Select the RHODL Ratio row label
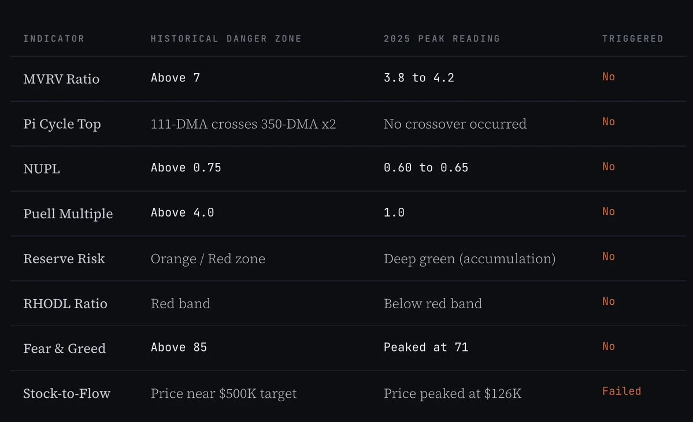 [x=65, y=304]
